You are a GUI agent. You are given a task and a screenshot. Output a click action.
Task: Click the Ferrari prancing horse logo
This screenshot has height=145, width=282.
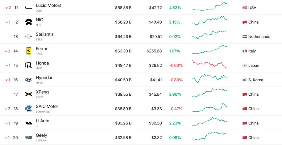pyautogui.click(x=29, y=51)
